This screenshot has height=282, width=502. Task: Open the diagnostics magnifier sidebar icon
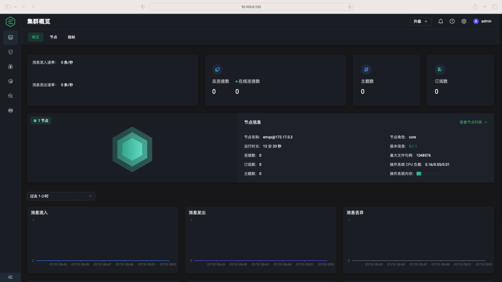coord(10,96)
